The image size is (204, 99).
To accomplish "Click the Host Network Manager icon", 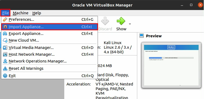I will (x=5, y=54).
